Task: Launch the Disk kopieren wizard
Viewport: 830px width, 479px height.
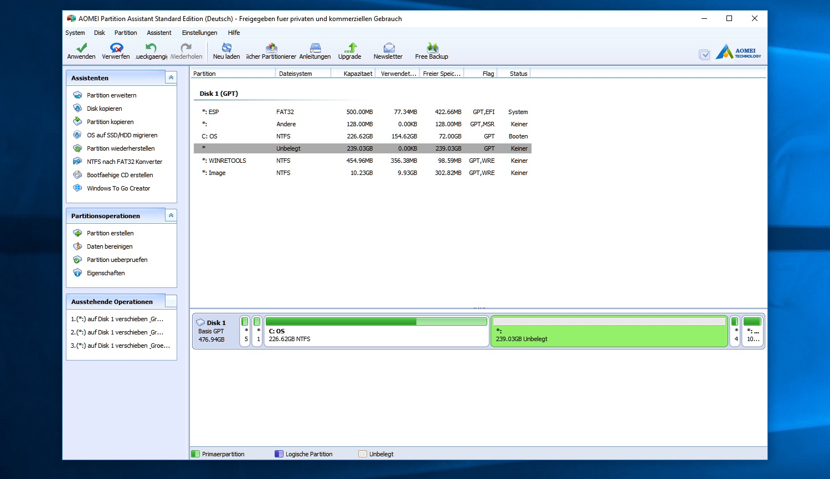Action: (104, 109)
